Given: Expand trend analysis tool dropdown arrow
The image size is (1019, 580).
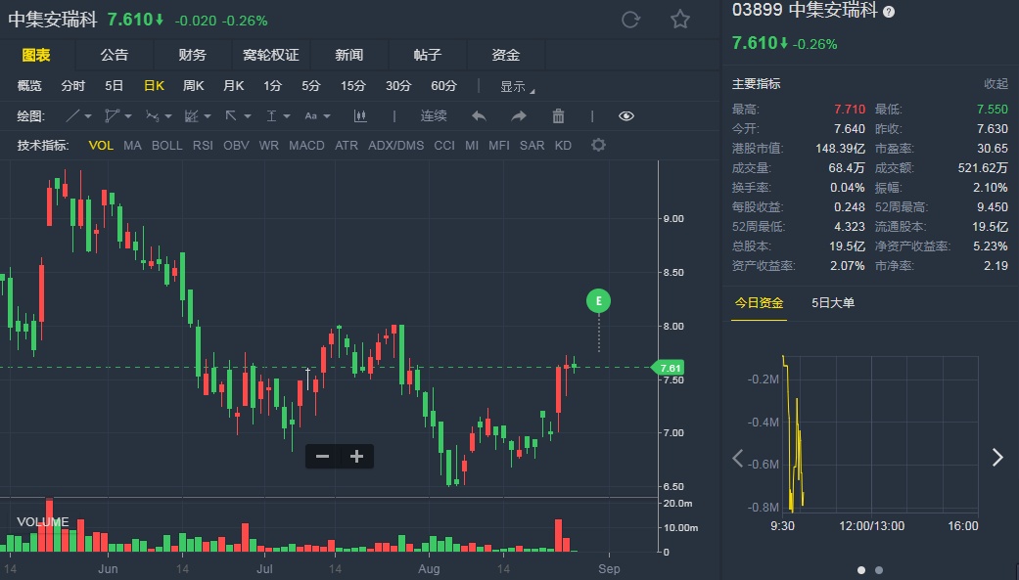Looking at the screenshot, I should (x=208, y=117).
